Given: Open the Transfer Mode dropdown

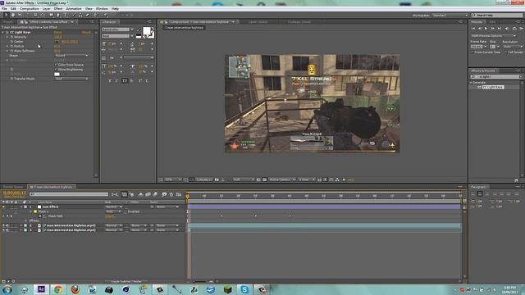Looking at the screenshot, I should (x=71, y=79).
